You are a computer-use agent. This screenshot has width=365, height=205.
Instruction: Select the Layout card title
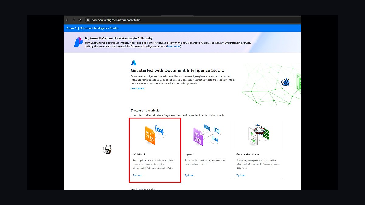click(189, 155)
